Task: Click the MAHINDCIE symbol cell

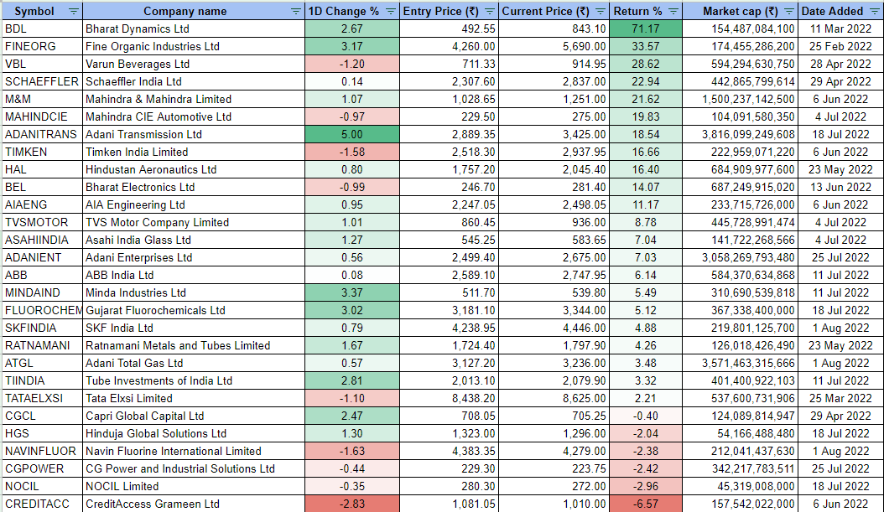Action: point(42,116)
